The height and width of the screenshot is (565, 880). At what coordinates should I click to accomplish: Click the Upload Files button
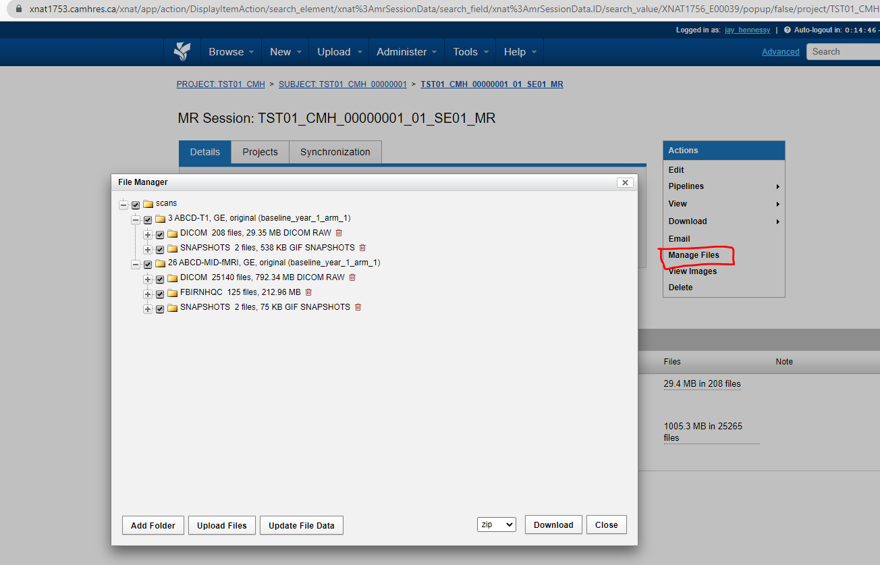click(221, 525)
